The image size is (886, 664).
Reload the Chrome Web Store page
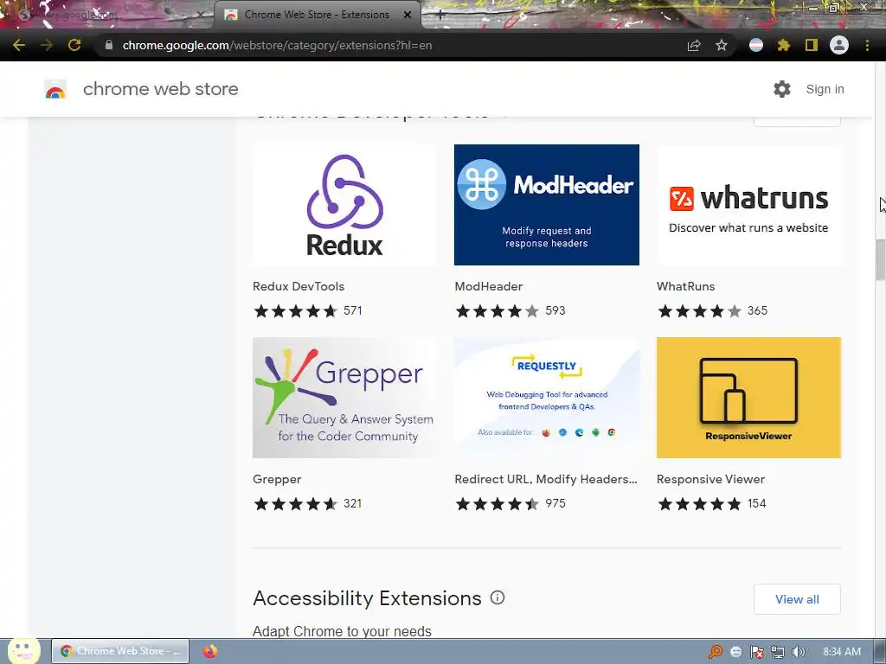(x=74, y=45)
